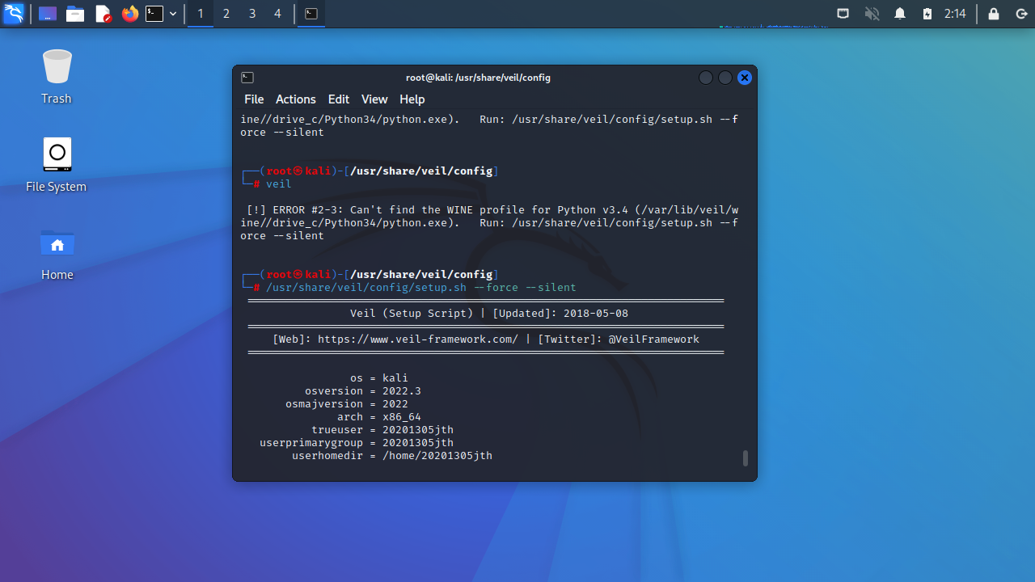Select the terminal window button in the taskbar
1035x582 pixels.
pos(311,14)
